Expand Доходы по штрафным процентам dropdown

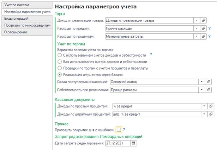point(204,114)
